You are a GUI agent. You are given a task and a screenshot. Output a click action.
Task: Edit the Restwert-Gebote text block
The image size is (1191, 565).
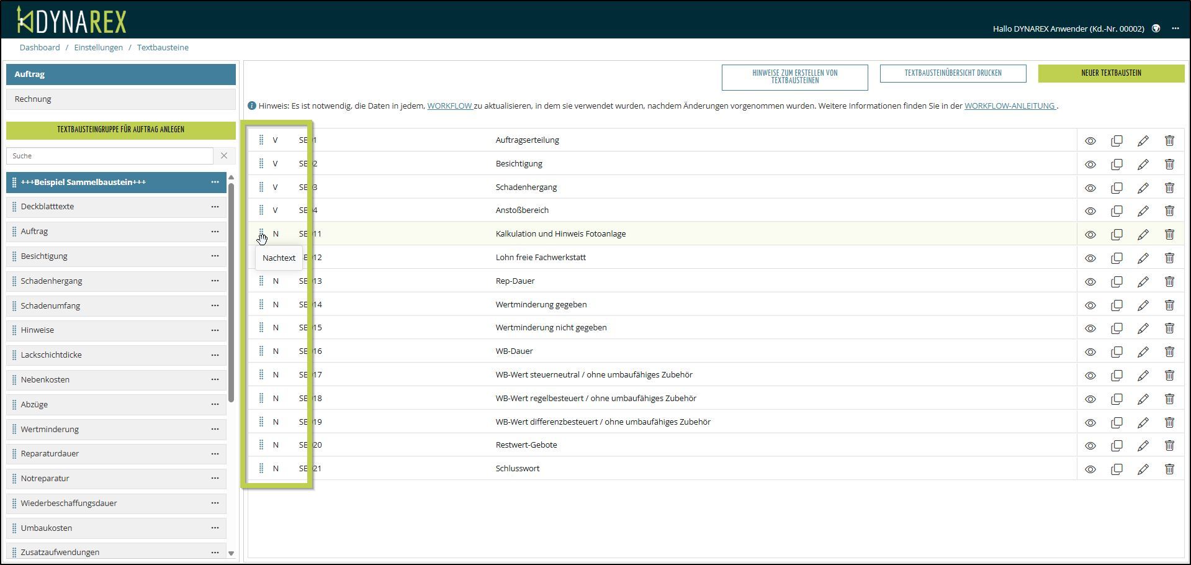1143,446
